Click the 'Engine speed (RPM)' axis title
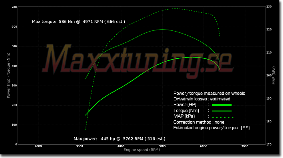 click(x=141, y=150)
